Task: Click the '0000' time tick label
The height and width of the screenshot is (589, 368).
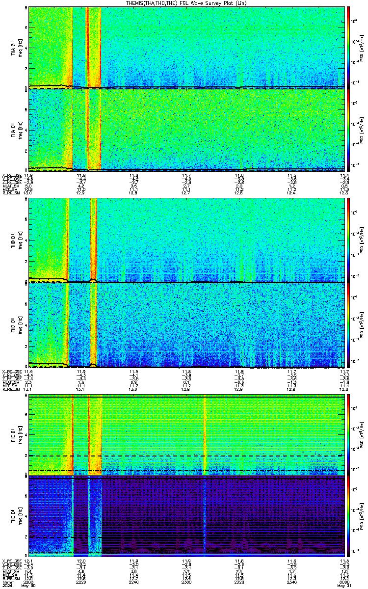Action: tap(343, 581)
